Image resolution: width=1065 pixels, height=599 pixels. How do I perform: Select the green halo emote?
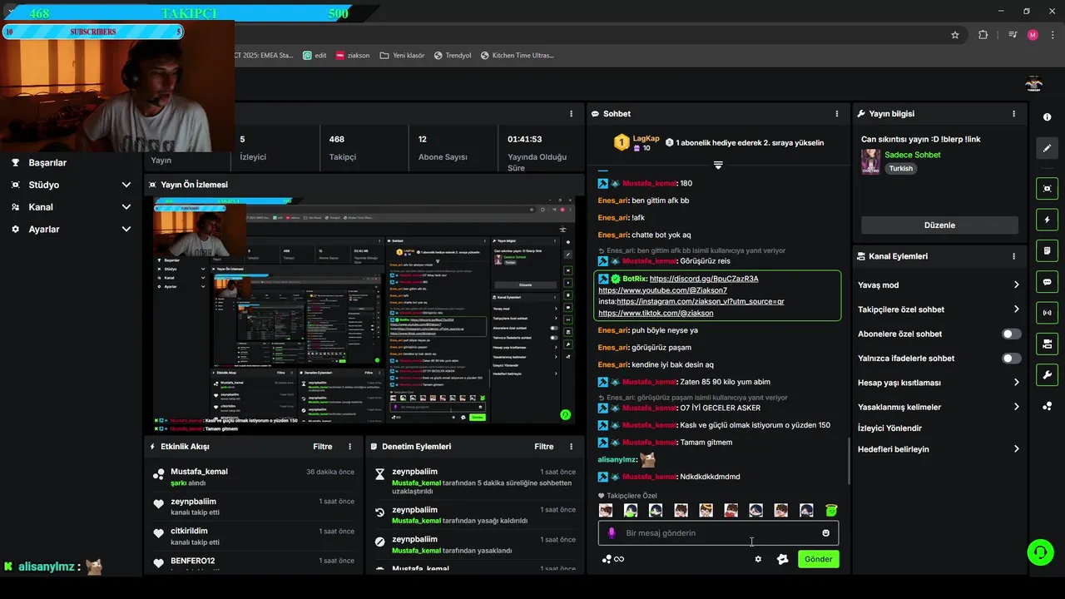point(831,510)
